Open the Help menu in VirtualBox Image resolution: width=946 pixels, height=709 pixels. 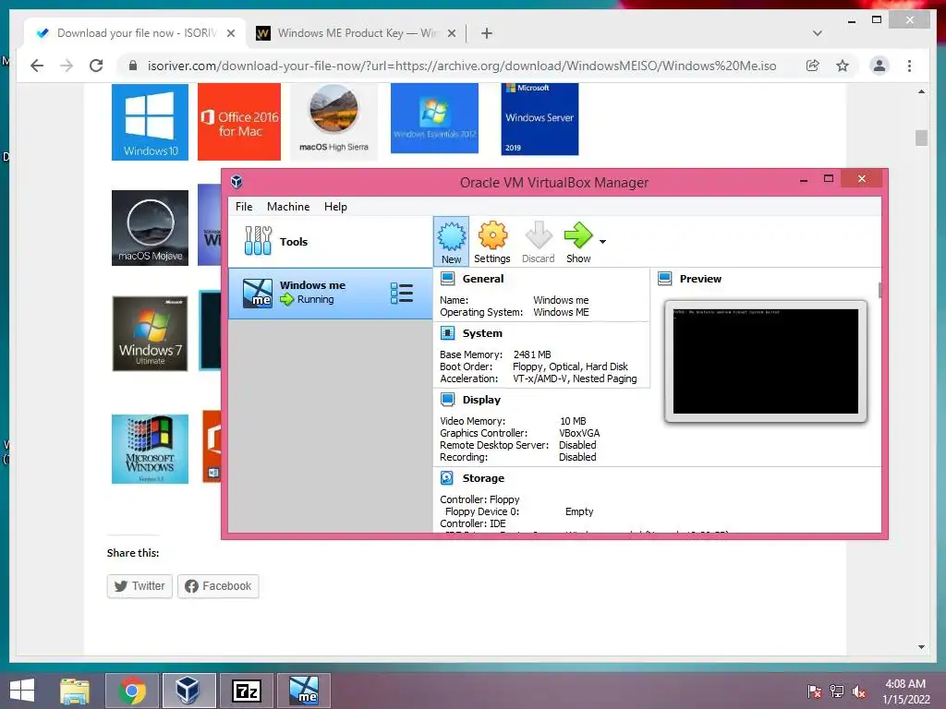[335, 206]
